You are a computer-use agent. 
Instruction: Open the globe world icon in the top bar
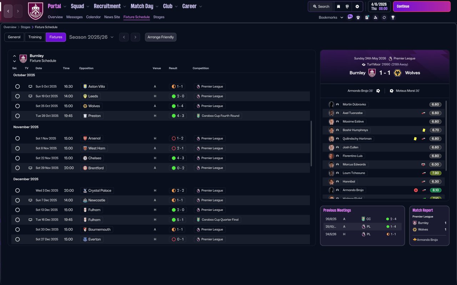(347, 6)
